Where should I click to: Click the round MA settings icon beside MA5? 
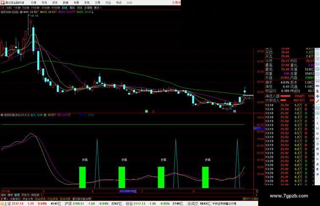[x=21, y=12]
